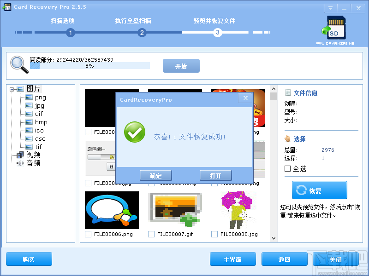The width and height of the screenshot is (369, 276).
Task: Select the png file type
Action: [x=41, y=98]
